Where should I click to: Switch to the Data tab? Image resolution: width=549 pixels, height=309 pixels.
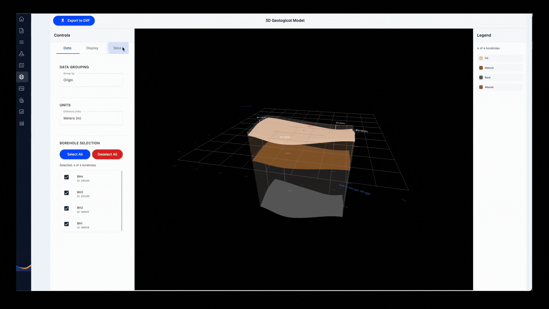coord(67,48)
